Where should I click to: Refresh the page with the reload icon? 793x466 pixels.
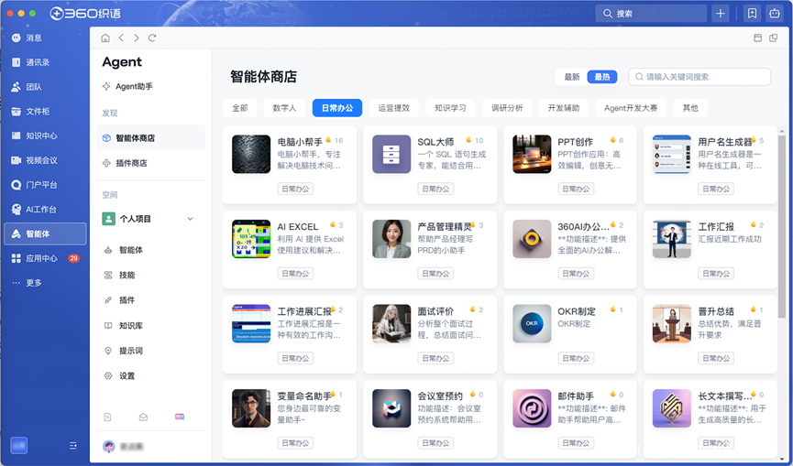(x=152, y=38)
